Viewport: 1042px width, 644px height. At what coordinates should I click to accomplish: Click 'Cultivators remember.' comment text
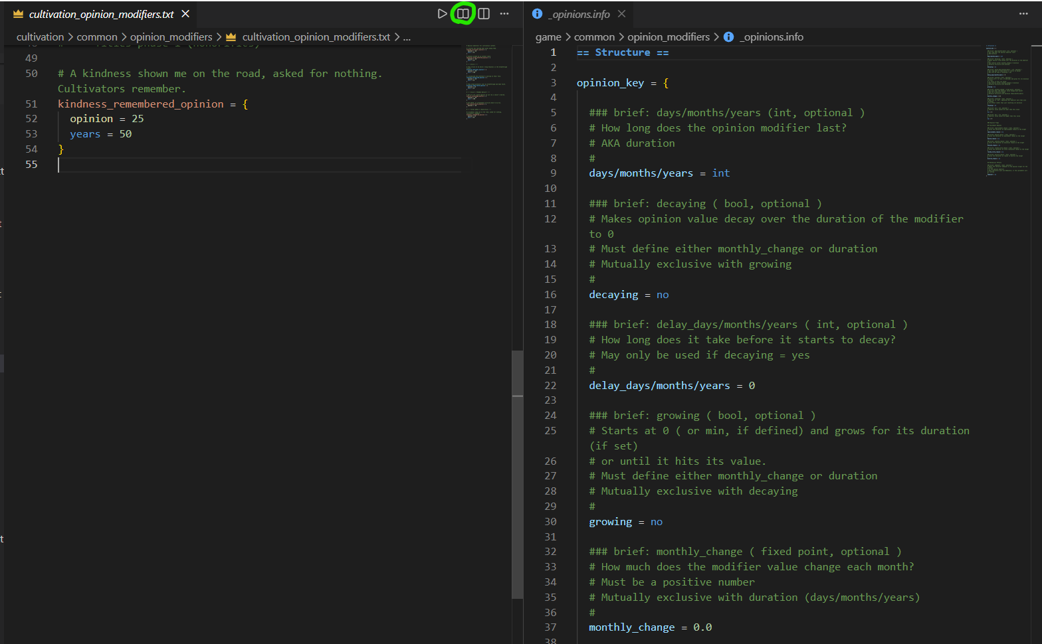click(x=122, y=89)
